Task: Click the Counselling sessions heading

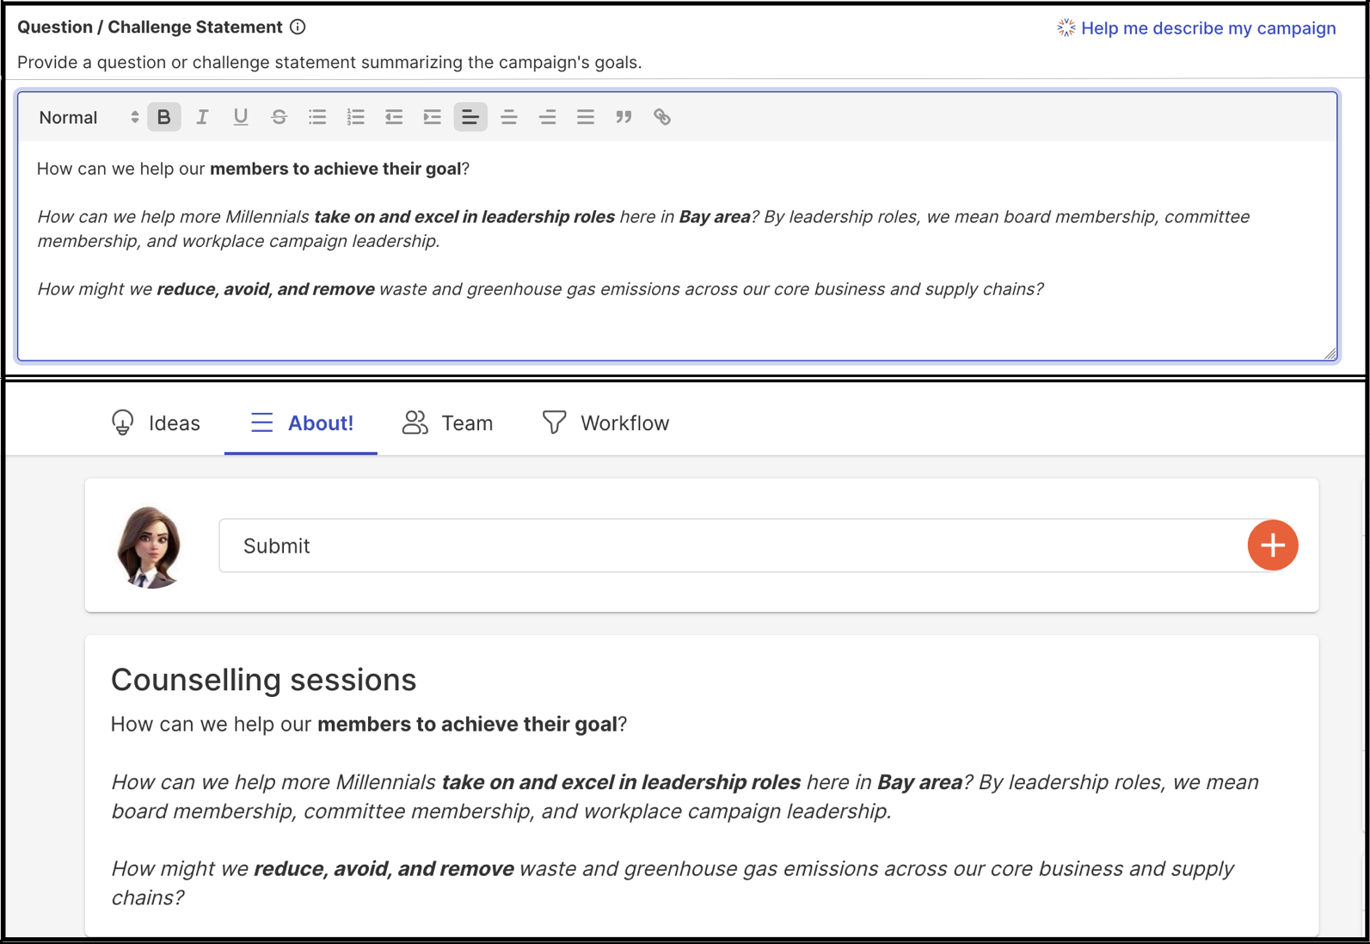Action: 263,680
